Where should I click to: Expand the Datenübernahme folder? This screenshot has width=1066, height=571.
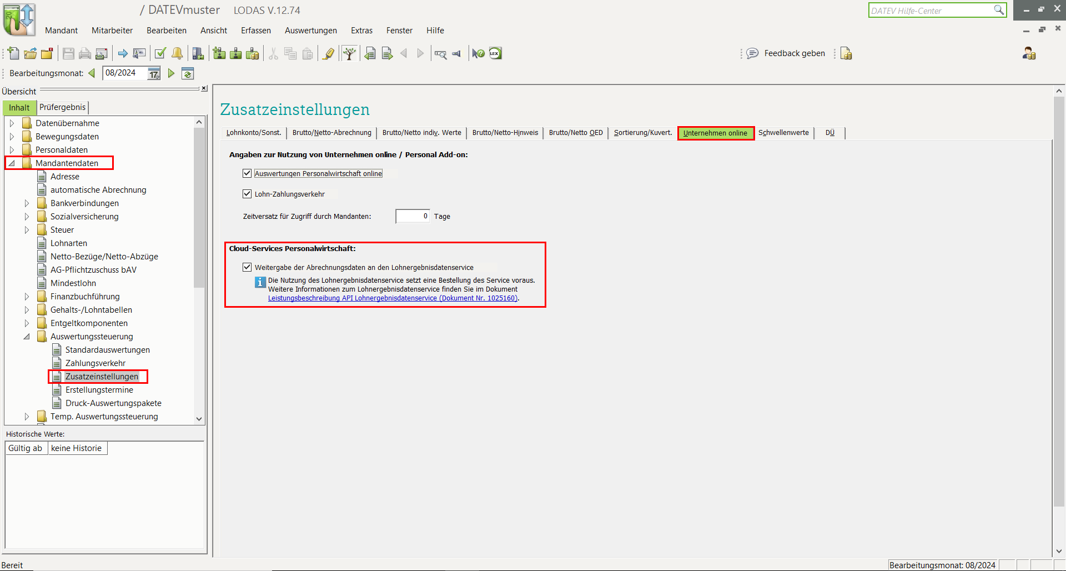[x=12, y=123]
